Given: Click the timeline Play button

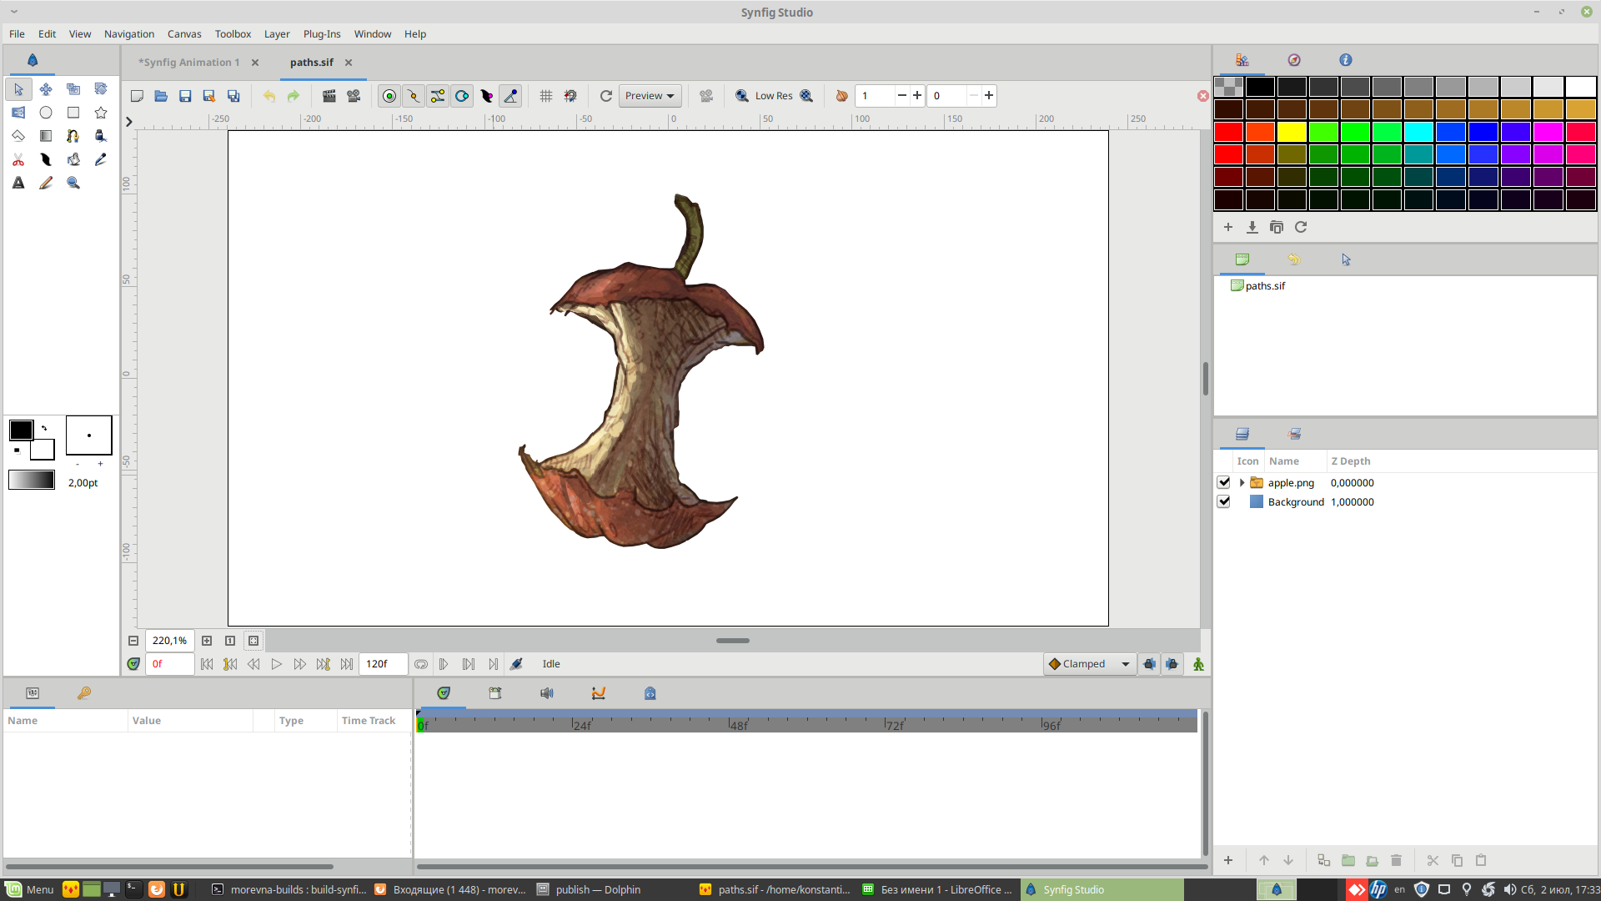Looking at the screenshot, I should click(x=277, y=664).
